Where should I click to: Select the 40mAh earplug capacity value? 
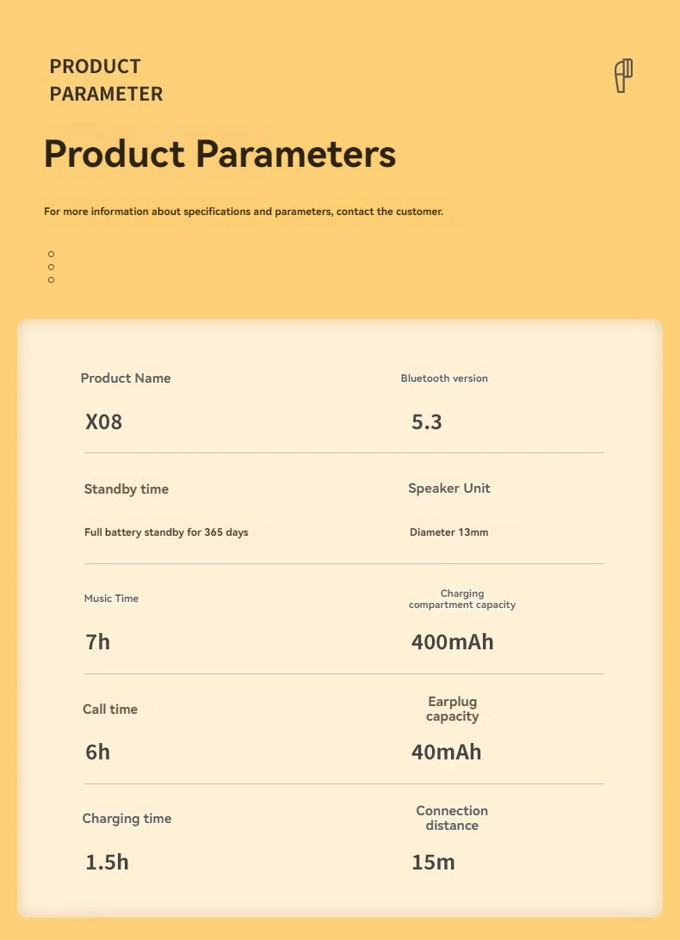pyautogui.click(x=447, y=753)
